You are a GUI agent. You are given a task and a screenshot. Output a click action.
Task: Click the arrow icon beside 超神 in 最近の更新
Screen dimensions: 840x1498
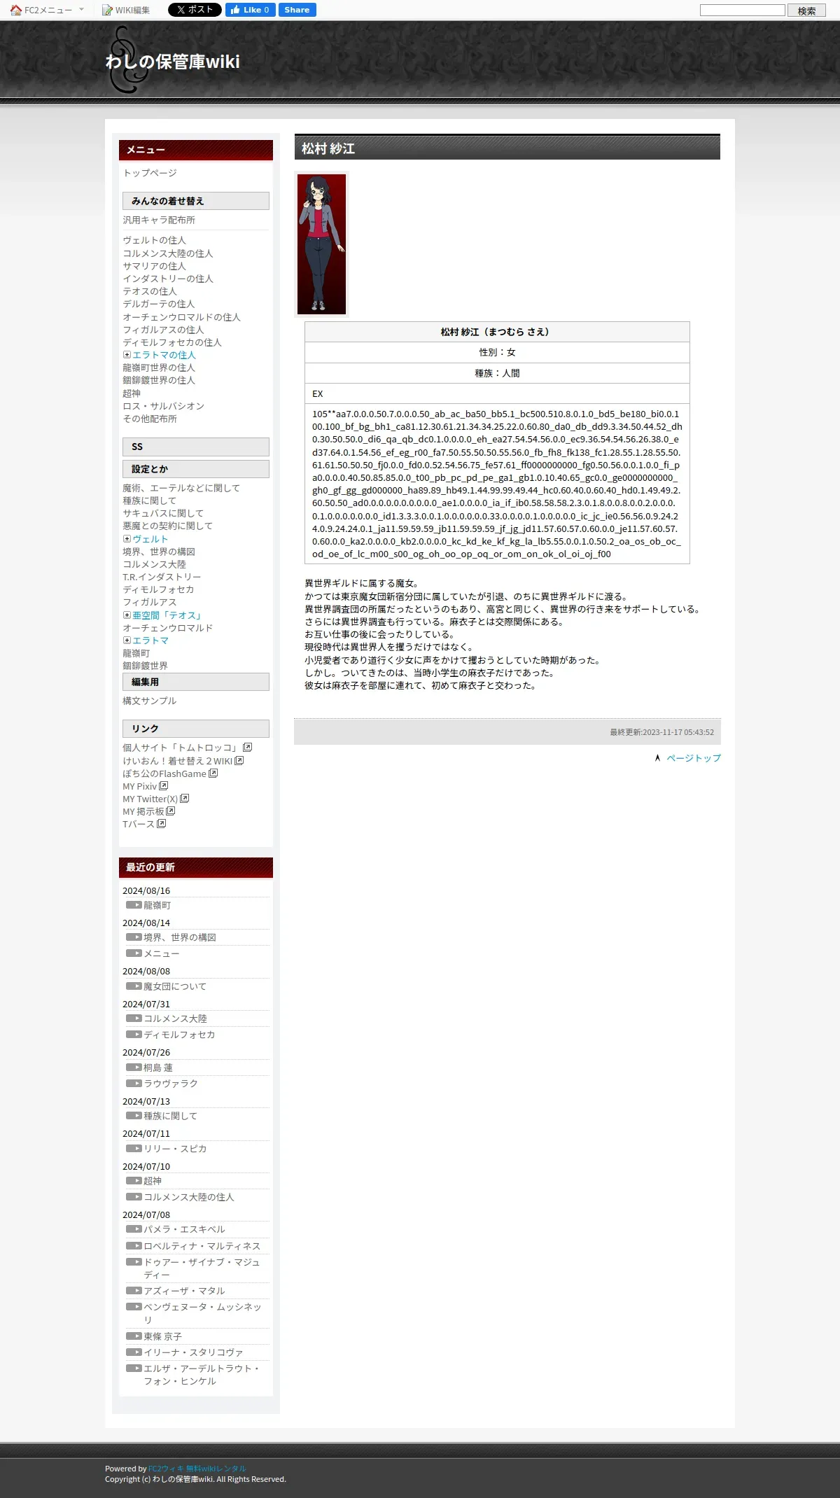(134, 1181)
